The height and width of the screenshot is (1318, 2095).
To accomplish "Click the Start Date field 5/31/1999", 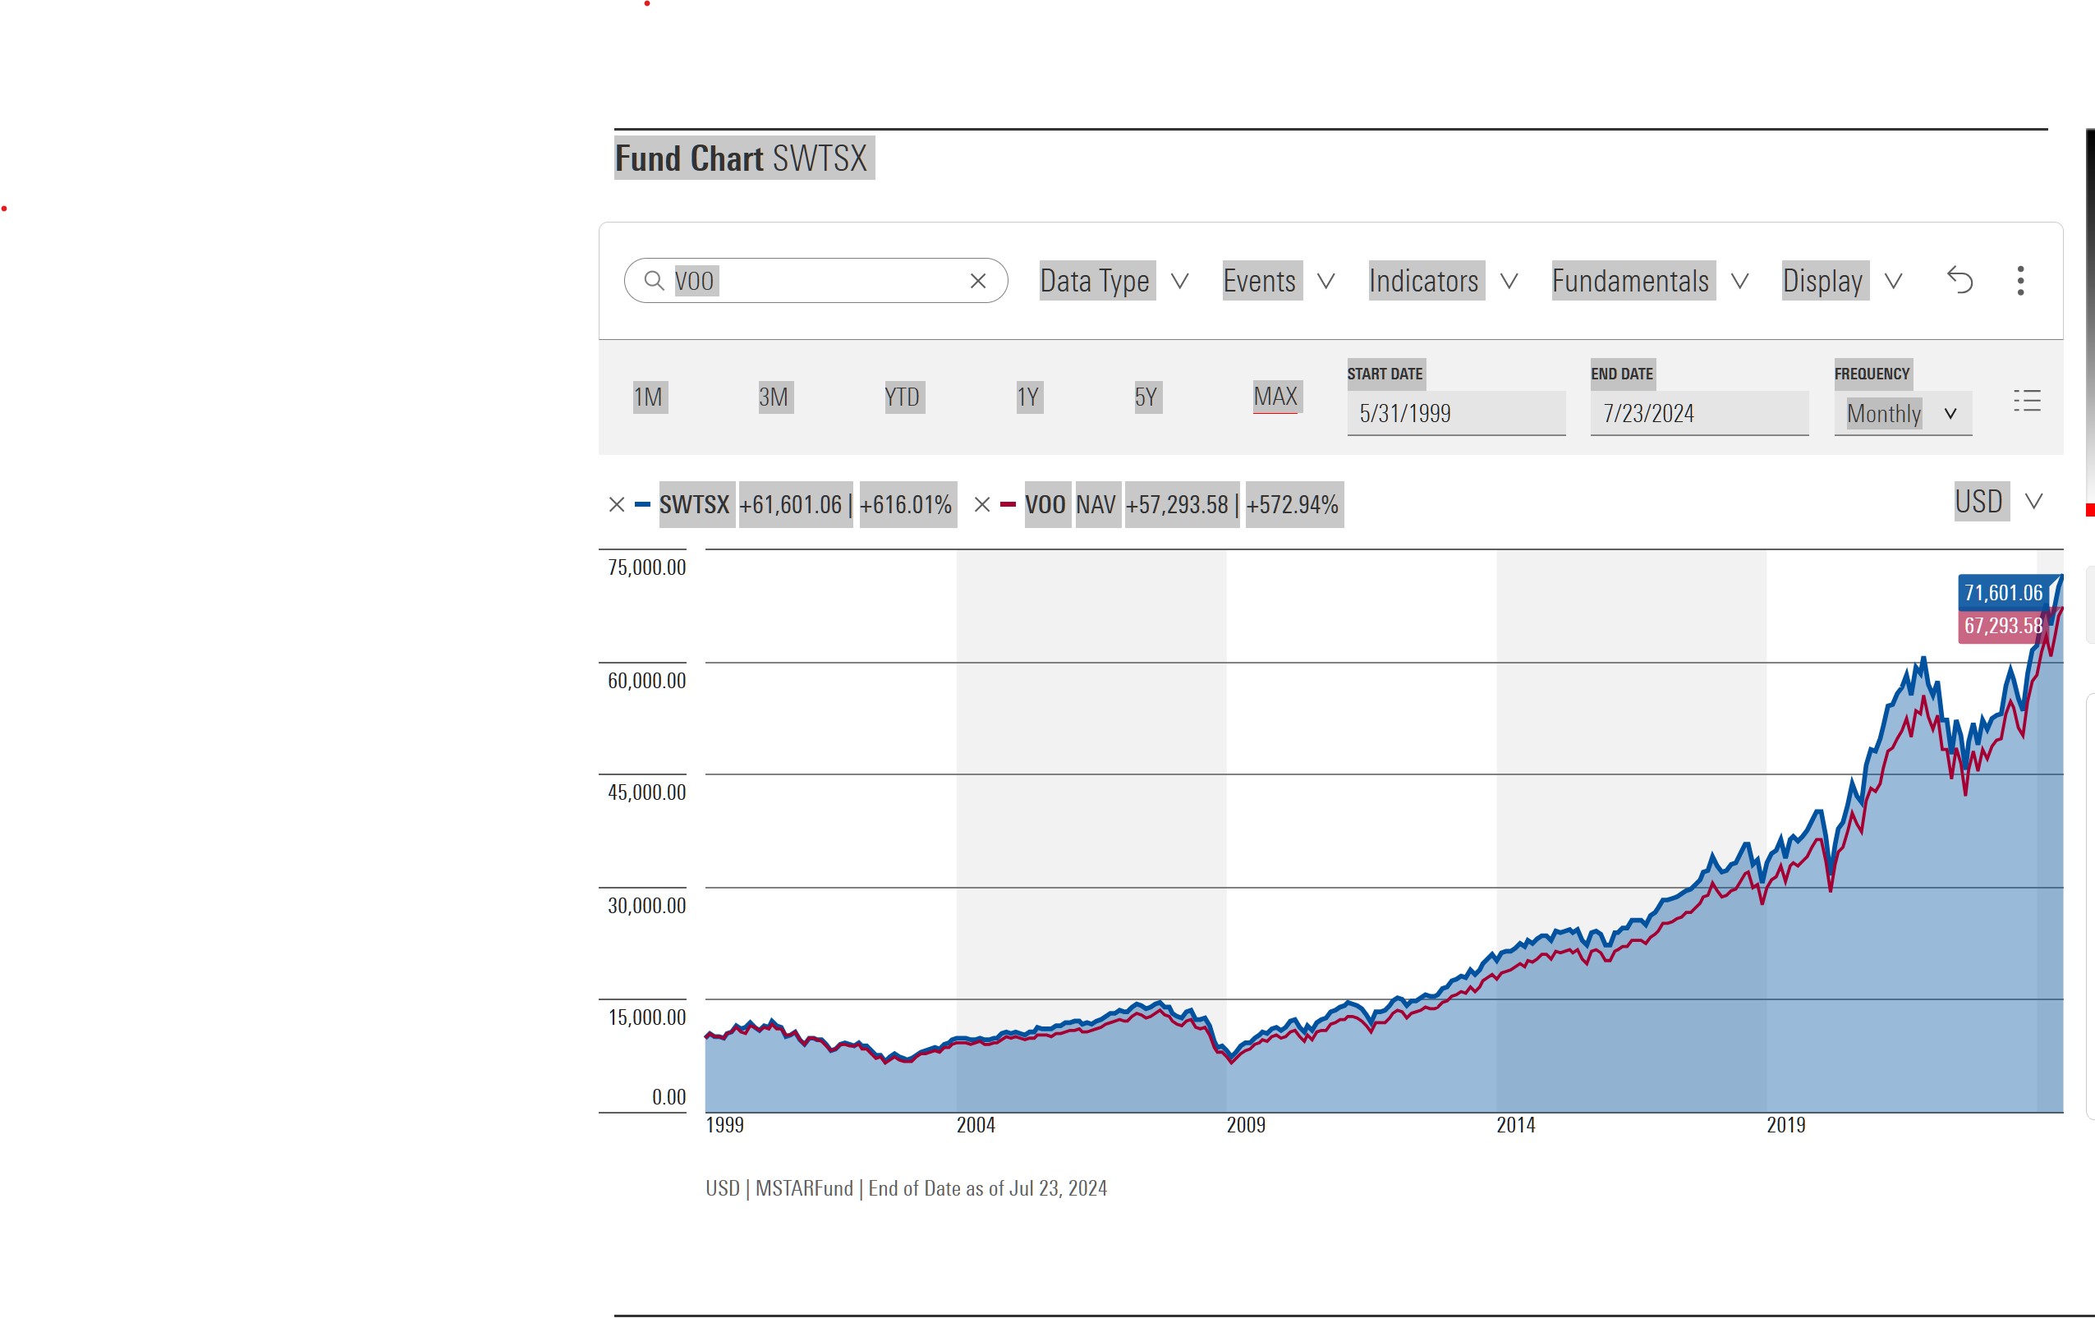I will tap(1455, 413).
